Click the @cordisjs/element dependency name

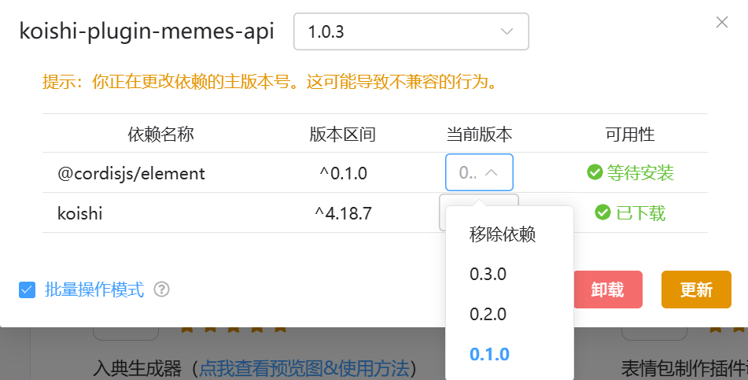[x=131, y=173]
